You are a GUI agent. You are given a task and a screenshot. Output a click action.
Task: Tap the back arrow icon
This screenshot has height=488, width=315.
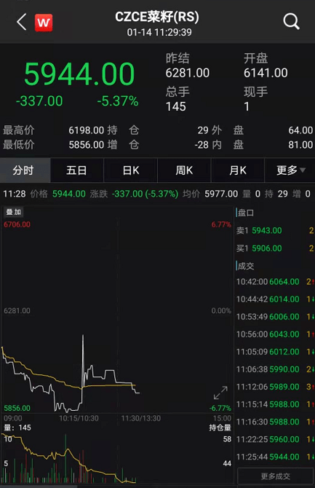pyautogui.click(x=21, y=22)
